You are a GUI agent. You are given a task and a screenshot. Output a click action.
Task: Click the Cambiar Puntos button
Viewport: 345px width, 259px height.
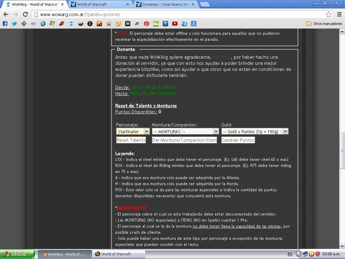pos(238,140)
